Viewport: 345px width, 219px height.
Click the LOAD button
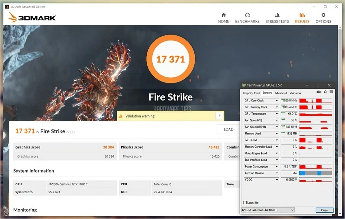click(x=229, y=129)
